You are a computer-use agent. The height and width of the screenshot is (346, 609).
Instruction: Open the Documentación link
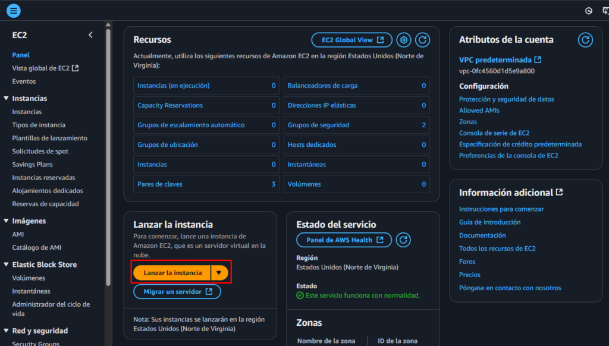(482, 235)
